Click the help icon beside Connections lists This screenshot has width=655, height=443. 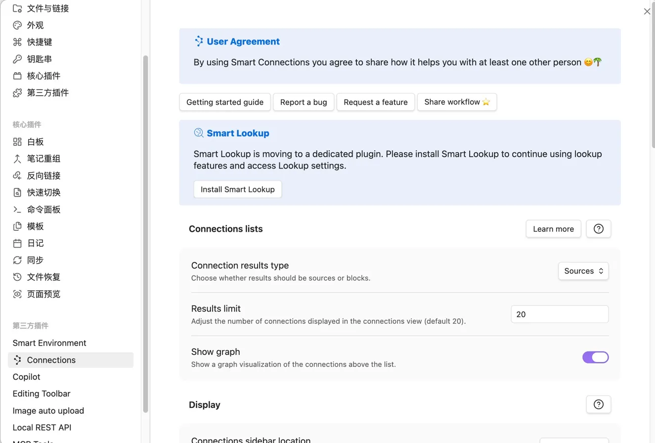coord(599,229)
